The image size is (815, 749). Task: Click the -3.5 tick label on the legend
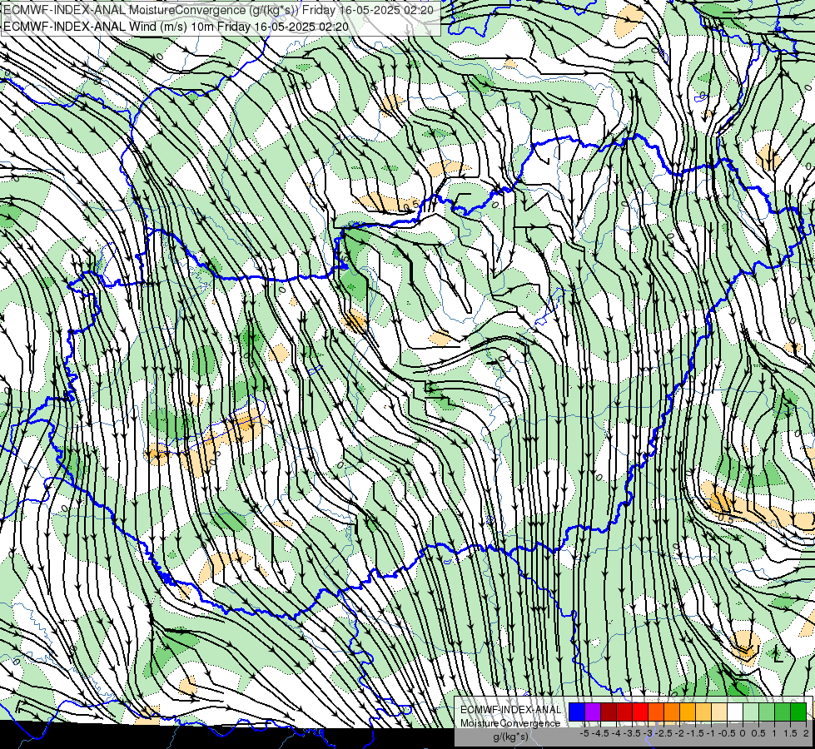coord(633,733)
